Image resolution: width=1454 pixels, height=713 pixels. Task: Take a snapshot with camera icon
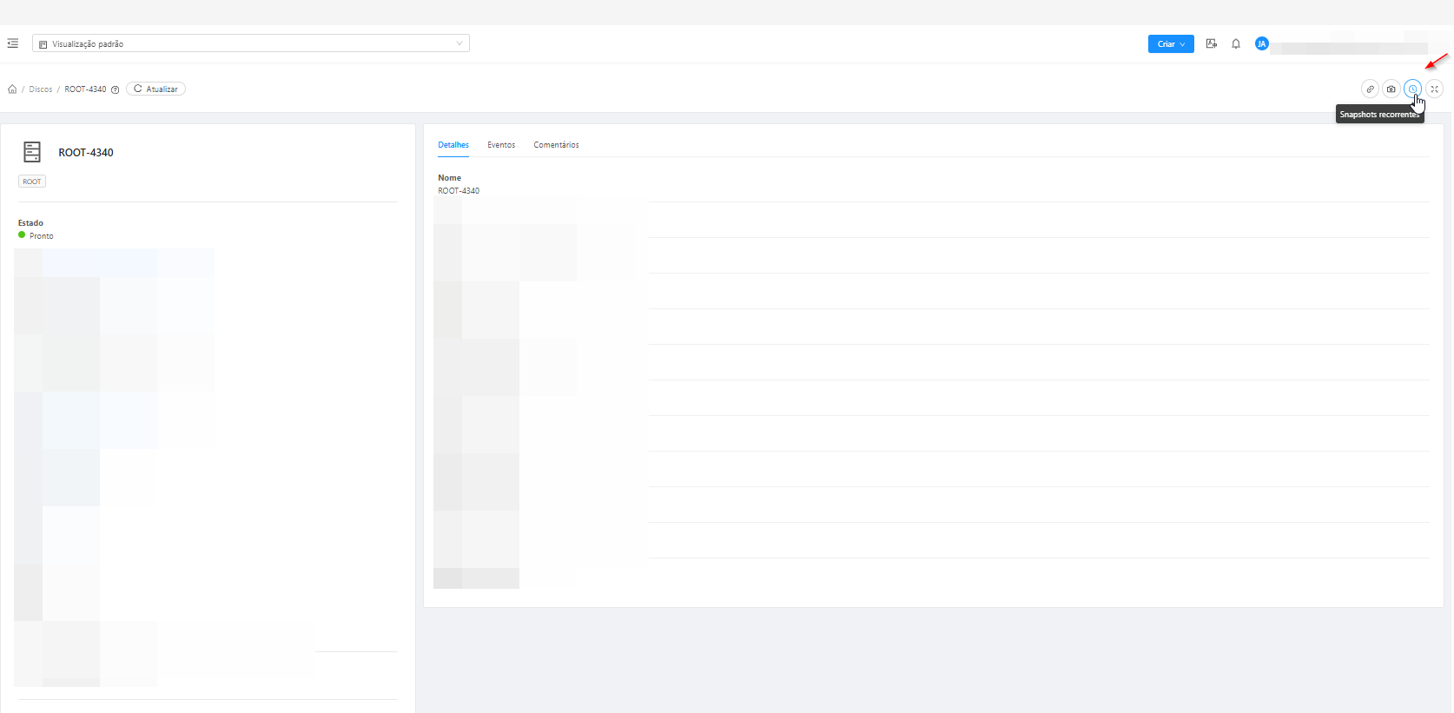1391,89
